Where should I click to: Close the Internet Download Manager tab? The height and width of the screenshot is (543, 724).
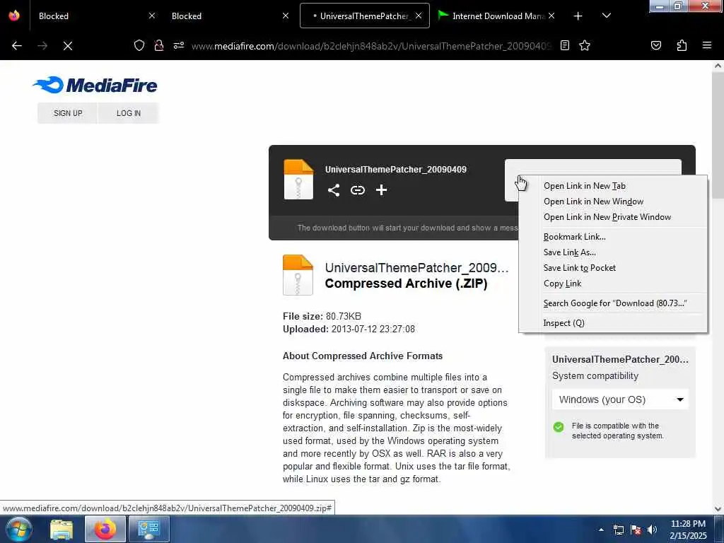(x=551, y=16)
